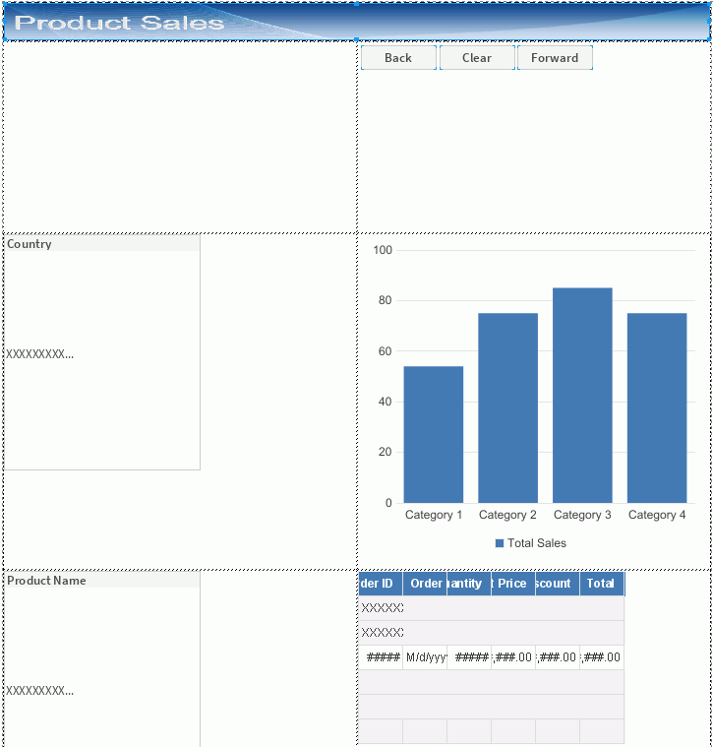Select the Quantity column header
This screenshot has width=713, height=747.
[469, 584]
